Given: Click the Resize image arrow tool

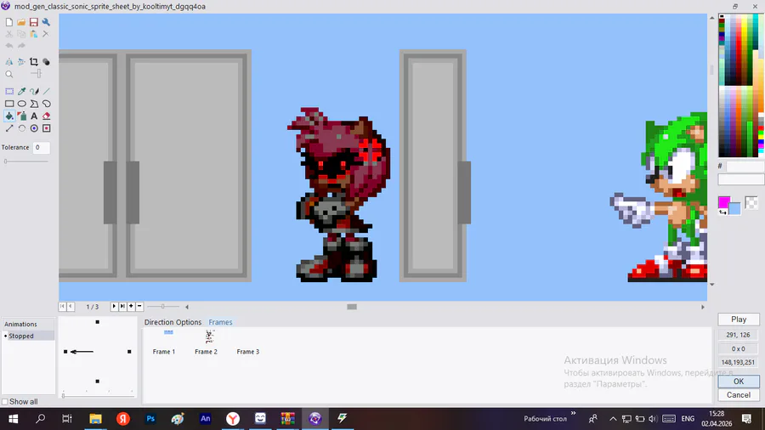Looking at the screenshot, I should (x=9, y=128).
